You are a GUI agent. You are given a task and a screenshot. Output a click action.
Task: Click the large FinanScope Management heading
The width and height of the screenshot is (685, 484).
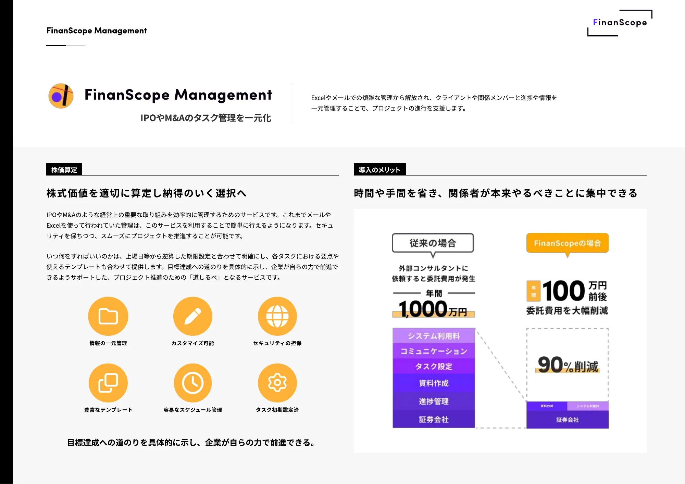point(178,95)
